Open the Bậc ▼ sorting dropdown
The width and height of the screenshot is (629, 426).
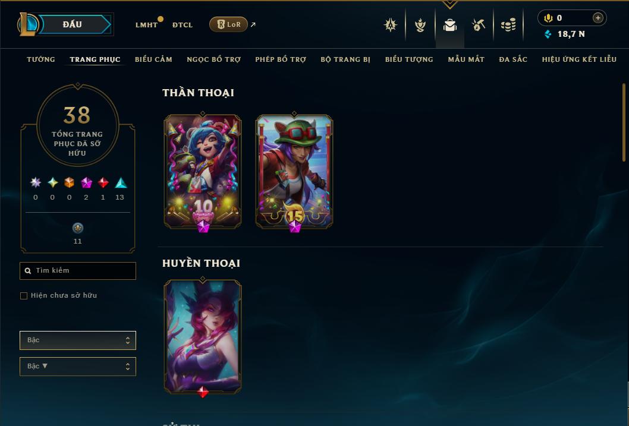(78, 366)
